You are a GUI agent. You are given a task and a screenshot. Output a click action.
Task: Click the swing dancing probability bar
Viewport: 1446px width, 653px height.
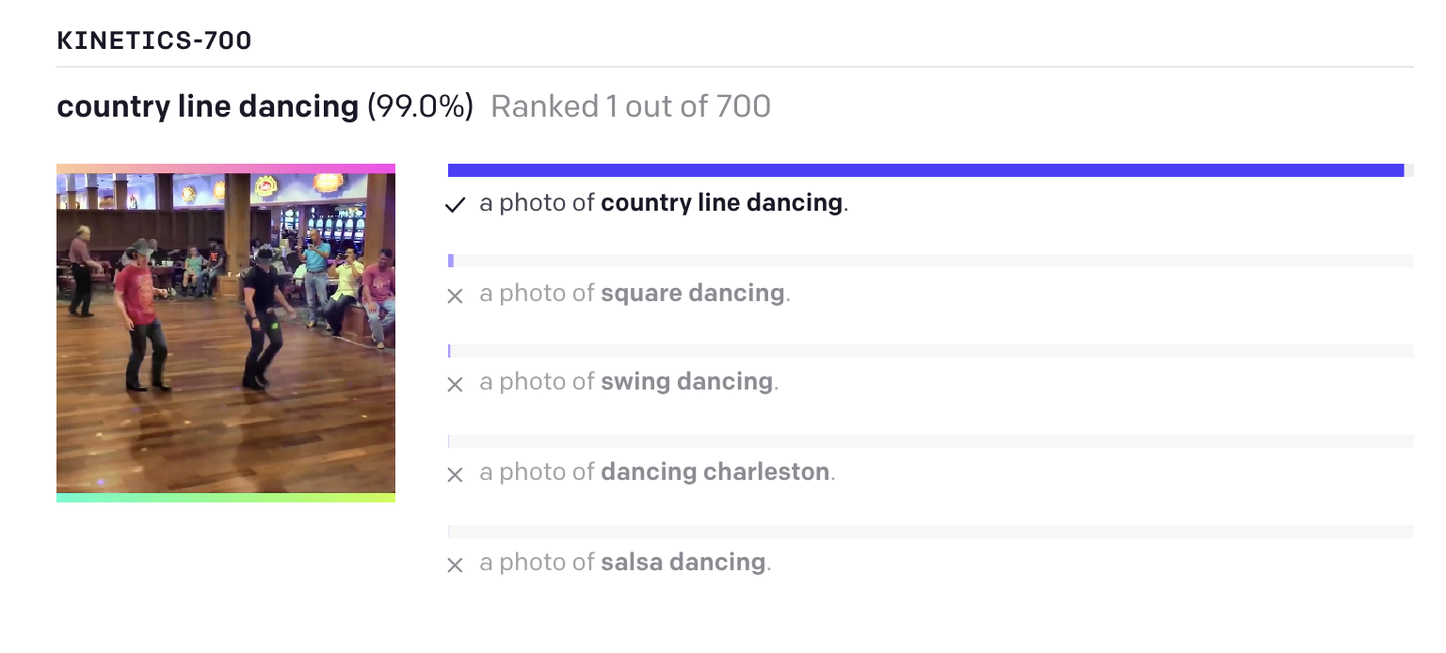[x=930, y=351]
